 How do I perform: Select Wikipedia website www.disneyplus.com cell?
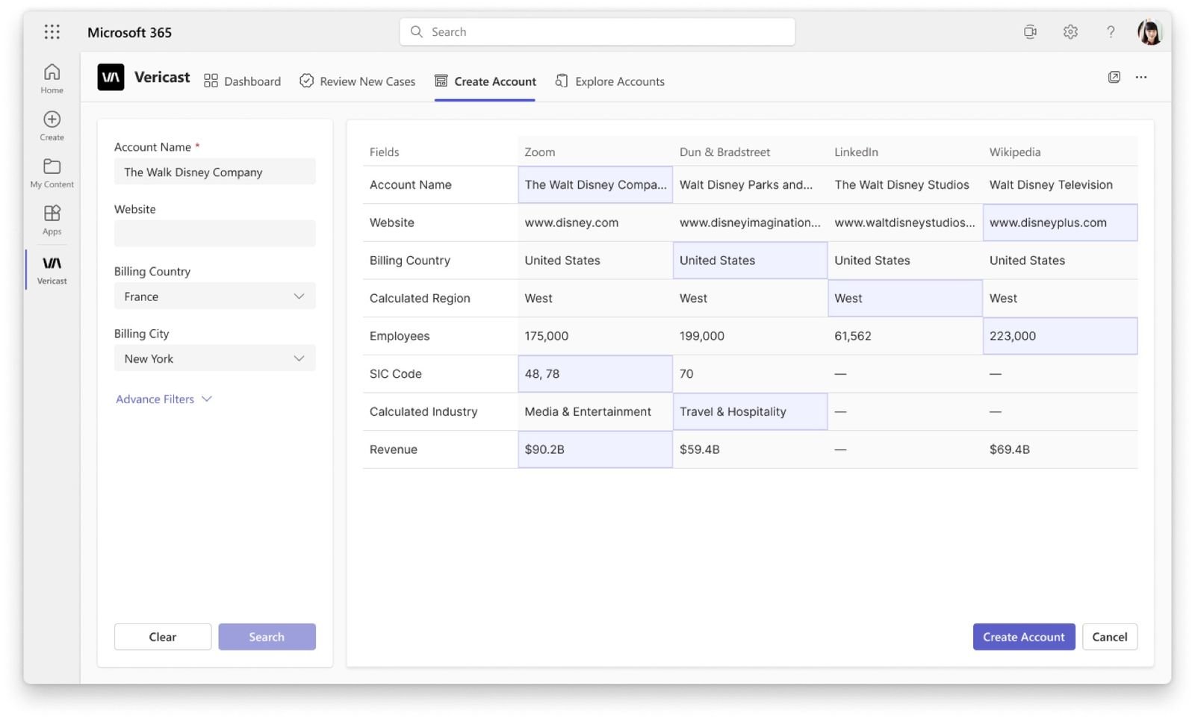[x=1060, y=222]
